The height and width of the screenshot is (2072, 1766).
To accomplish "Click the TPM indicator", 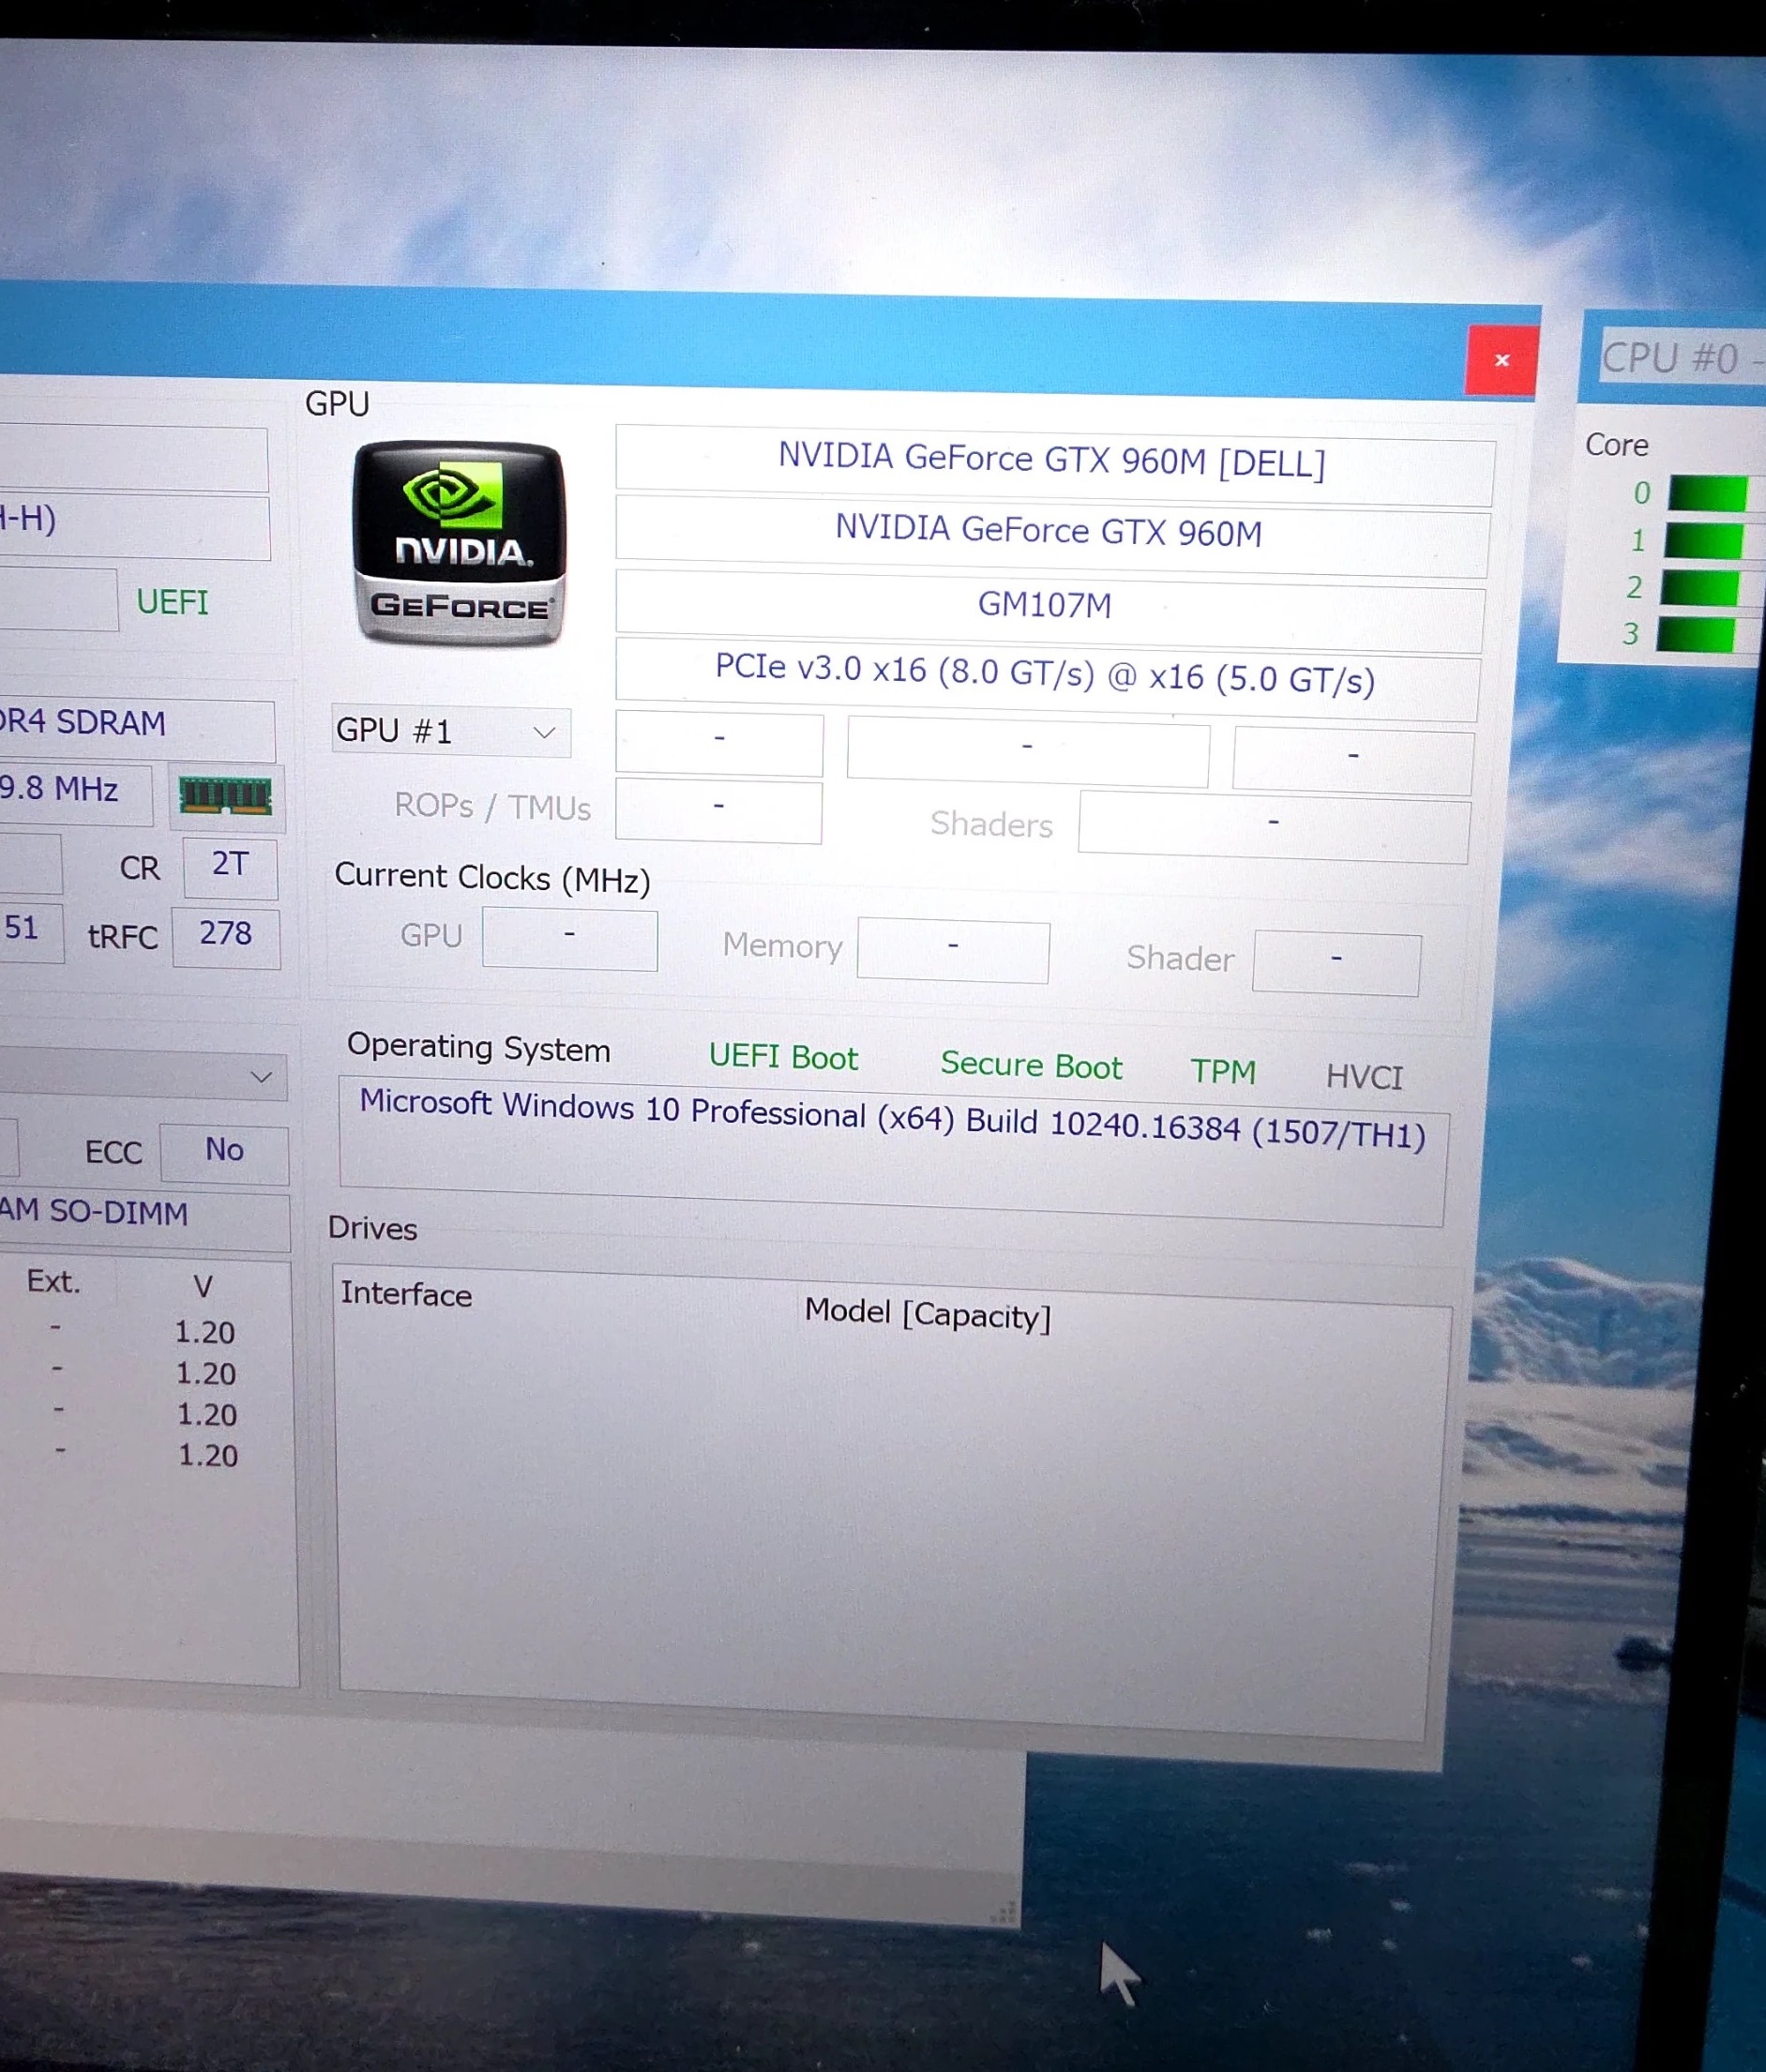I will [x=1223, y=1071].
